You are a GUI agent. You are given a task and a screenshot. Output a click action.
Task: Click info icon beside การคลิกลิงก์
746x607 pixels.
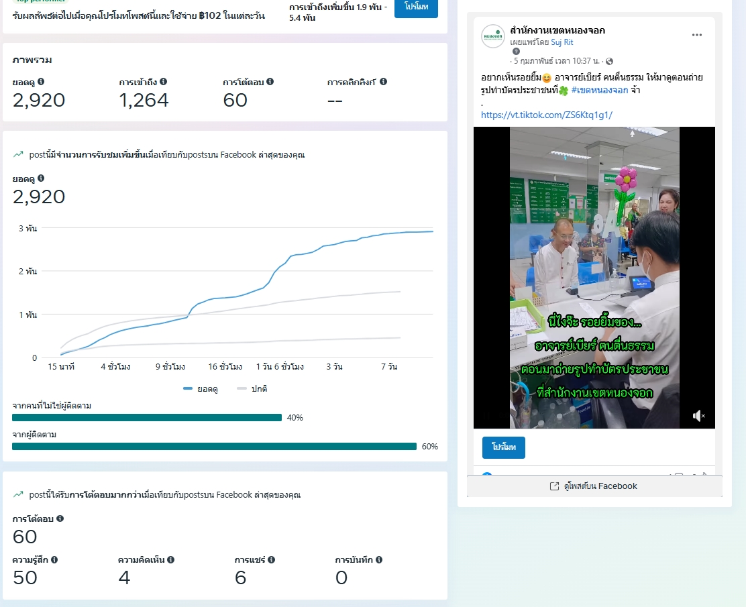coord(384,82)
